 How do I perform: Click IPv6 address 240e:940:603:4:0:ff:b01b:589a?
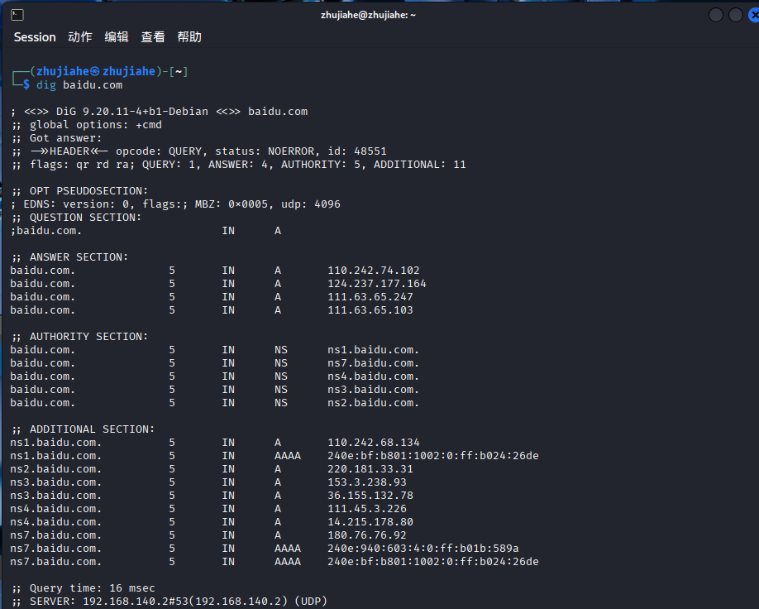coord(423,549)
